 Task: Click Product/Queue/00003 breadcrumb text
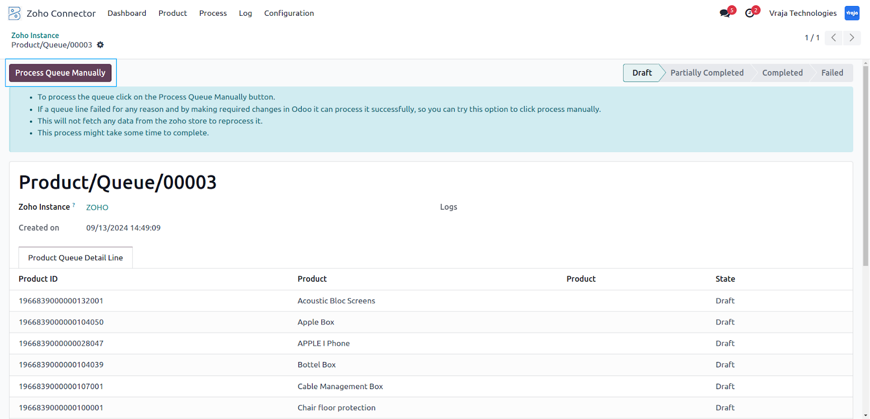click(52, 45)
